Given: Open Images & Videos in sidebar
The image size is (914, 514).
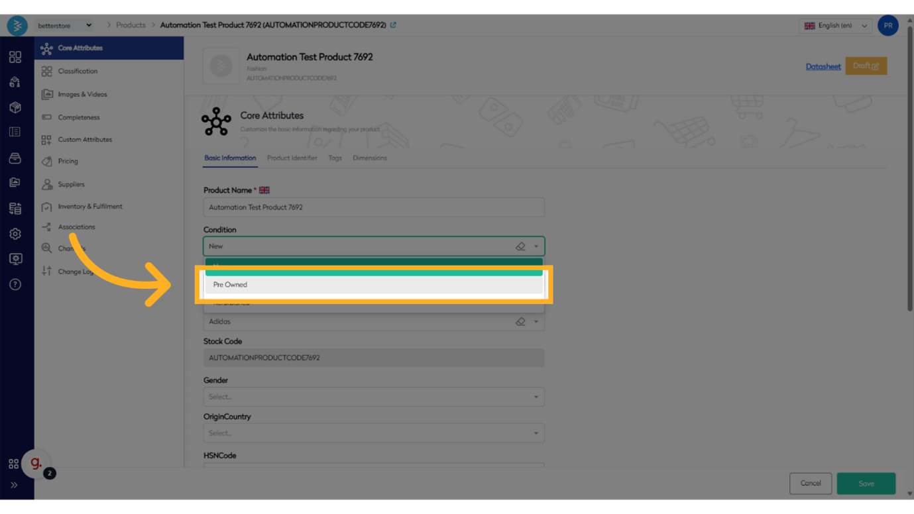Looking at the screenshot, I should (x=82, y=94).
